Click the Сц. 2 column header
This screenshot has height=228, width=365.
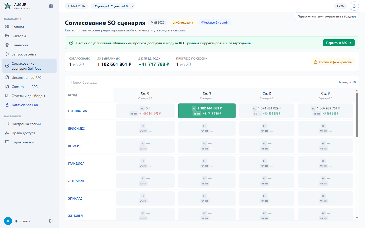[267, 95]
